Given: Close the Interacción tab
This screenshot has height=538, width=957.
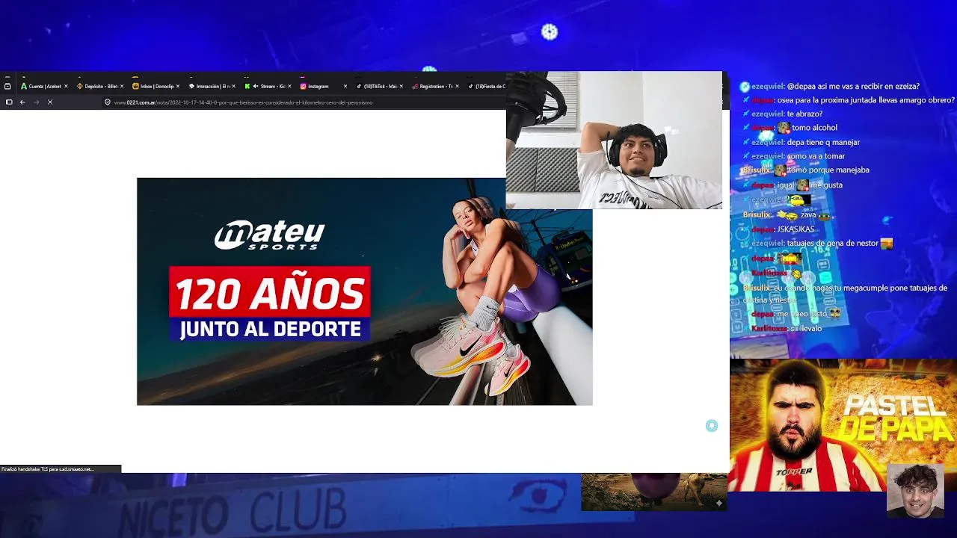Looking at the screenshot, I should tap(234, 86).
